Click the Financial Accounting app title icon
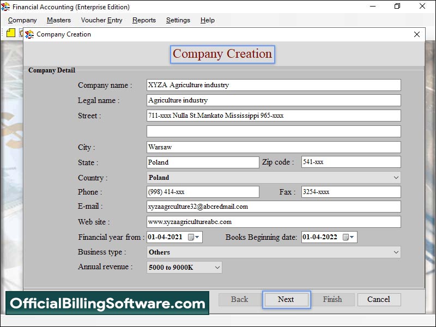The height and width of the screenshot is (327, 436). [6, 7]
